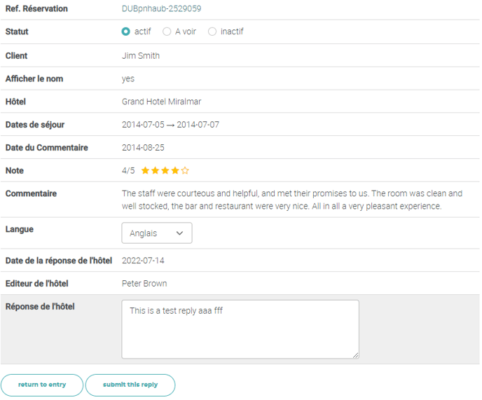
Task: Click the resize handle of reply text area
Action: 355,355
